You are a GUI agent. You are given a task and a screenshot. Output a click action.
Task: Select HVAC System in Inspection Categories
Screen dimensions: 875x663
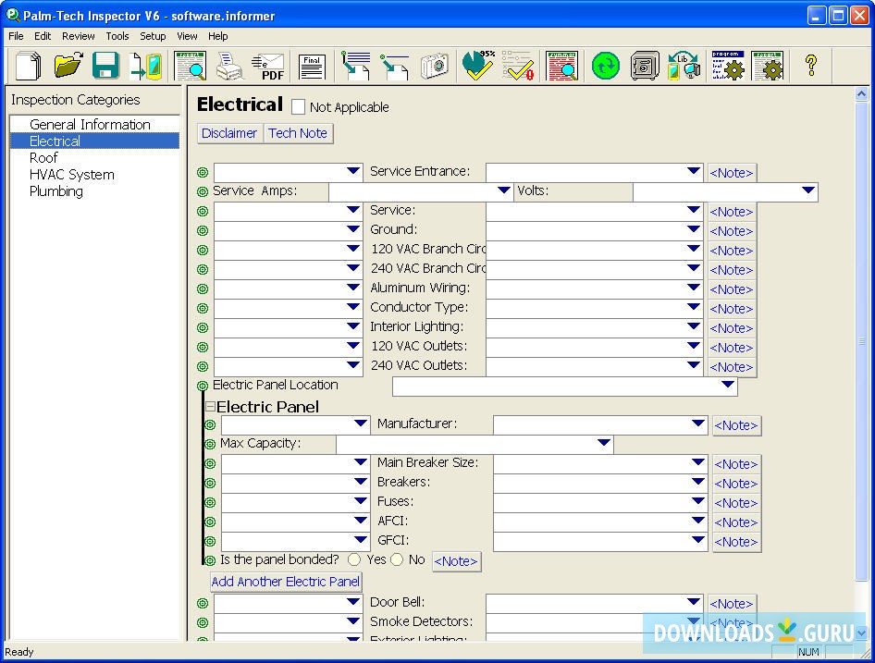(72, 175)
